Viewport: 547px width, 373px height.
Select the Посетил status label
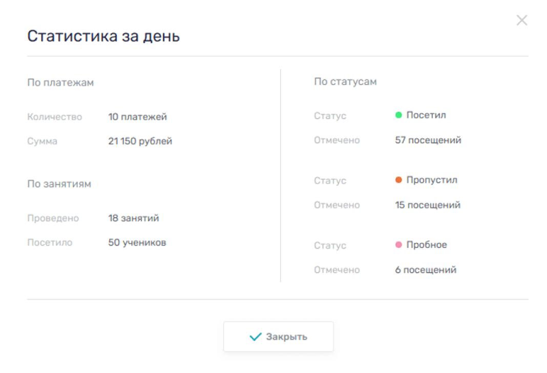coord(426,115)
